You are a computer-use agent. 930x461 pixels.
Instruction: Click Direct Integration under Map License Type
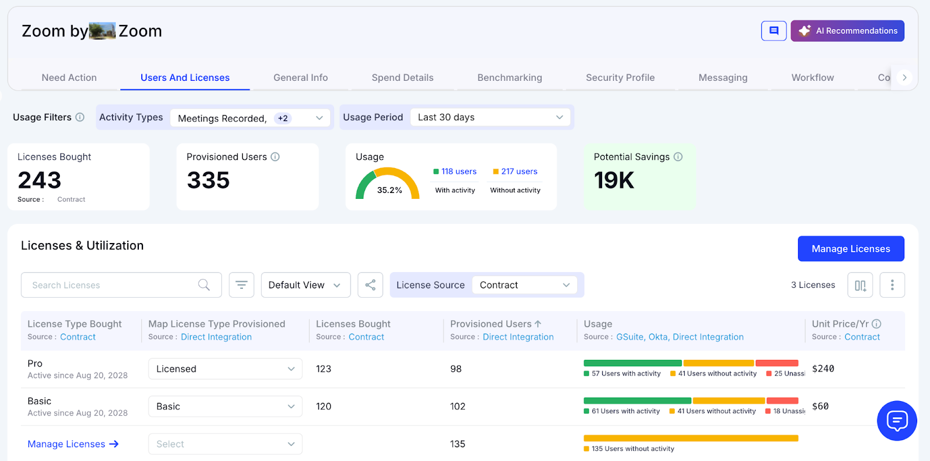pos(216,337)
